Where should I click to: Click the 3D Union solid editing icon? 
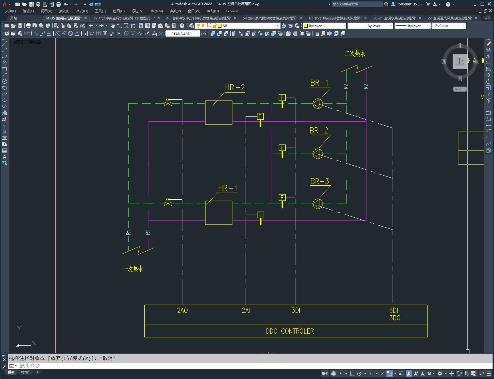click(213, 33)
